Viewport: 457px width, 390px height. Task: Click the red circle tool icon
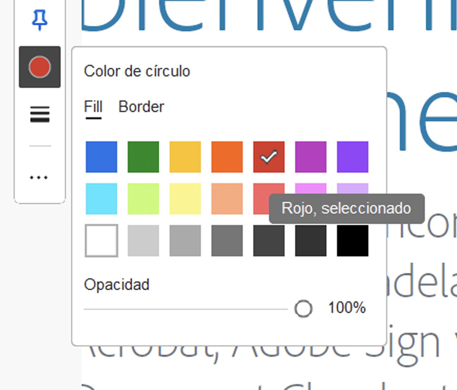tap(40, 67)
